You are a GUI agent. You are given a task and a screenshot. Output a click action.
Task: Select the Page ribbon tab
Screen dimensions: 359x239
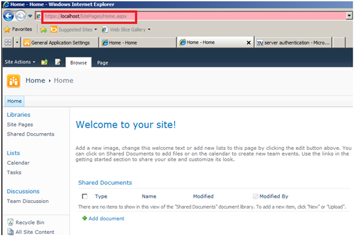pos(102,63)
